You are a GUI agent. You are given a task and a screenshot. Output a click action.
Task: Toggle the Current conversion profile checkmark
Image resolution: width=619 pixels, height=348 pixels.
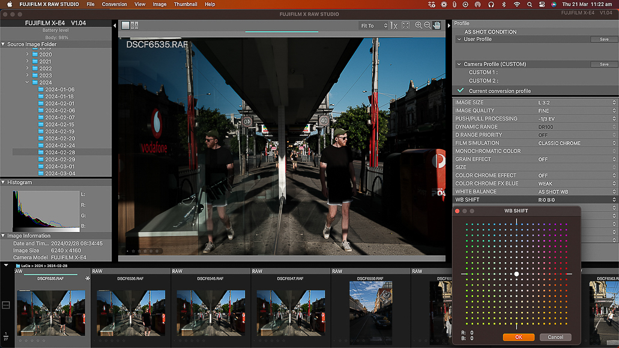click(x=460, y=91)
